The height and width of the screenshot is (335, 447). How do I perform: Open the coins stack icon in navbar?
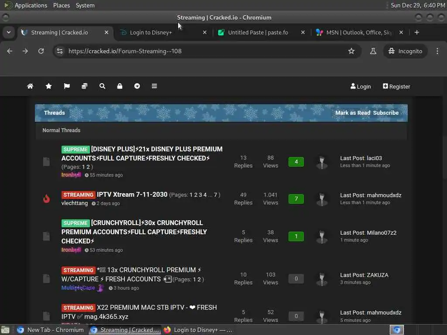(84, 86)
